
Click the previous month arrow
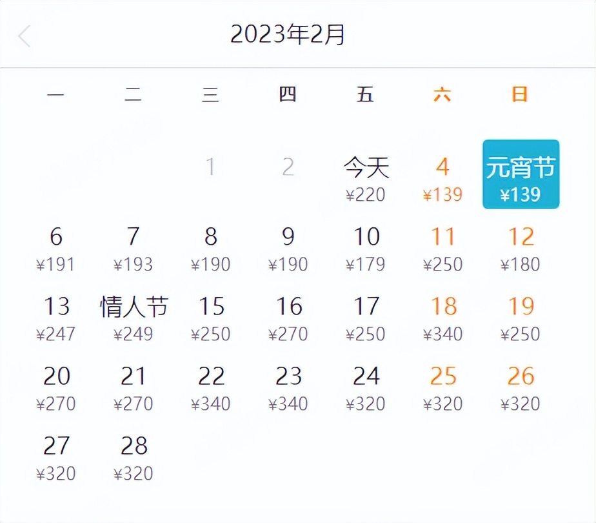coord(24,36)
